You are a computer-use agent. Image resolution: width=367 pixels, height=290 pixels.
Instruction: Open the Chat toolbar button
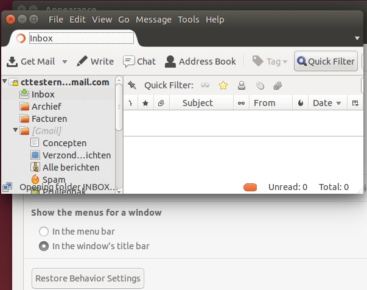point(139,62)
